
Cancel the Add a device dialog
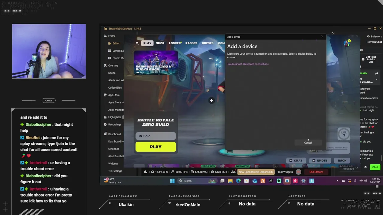[x=308, y=143]
